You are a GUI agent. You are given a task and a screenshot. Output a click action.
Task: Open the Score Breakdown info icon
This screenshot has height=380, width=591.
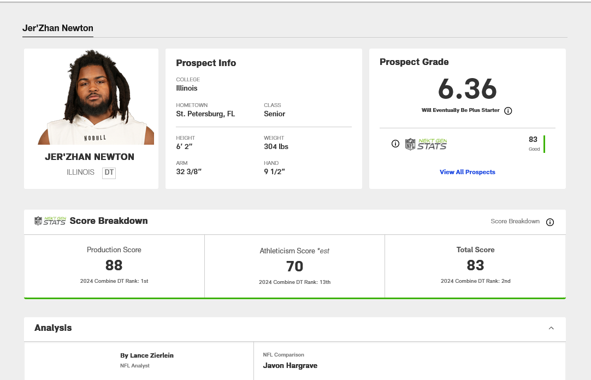[x=550, y=222]
